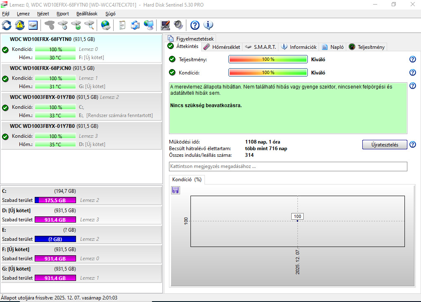Switch to the Hőmérséklet tab

pyautogui.click(x=222, y=47)
